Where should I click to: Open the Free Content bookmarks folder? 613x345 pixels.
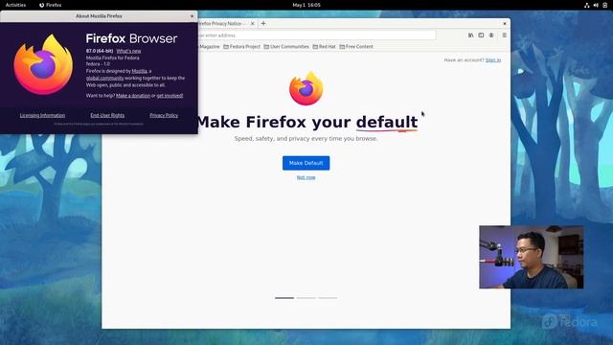(356, 47)
